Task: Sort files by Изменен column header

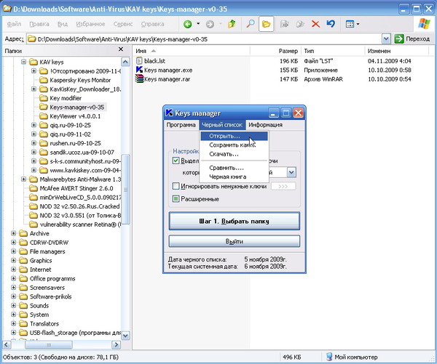Action: [396, 51]
